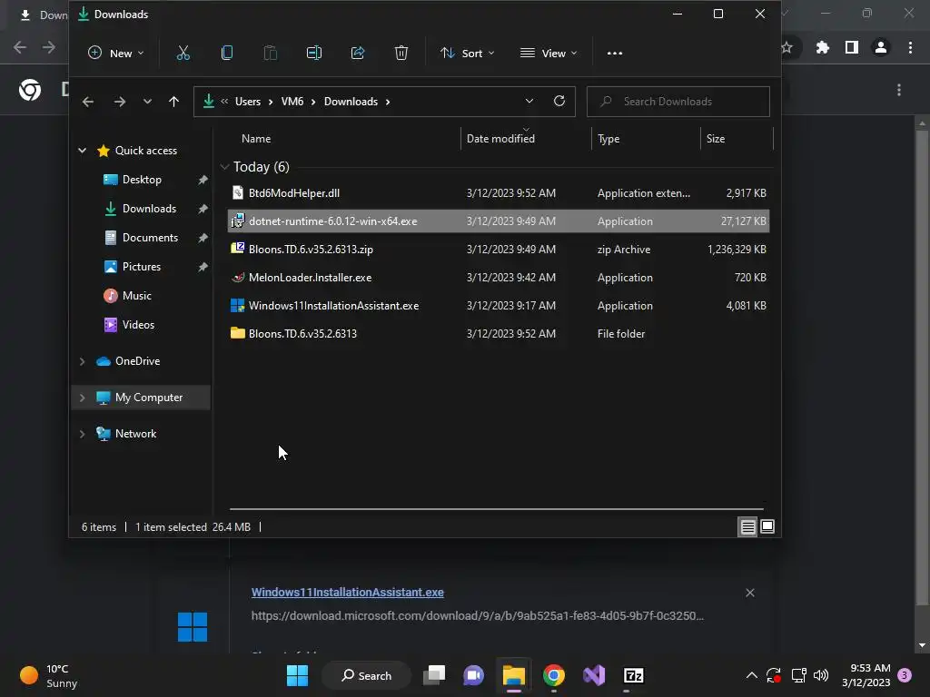Click the Copy icon in toolbar
Screen dimensions: 930x697
[x=226, y=53]
